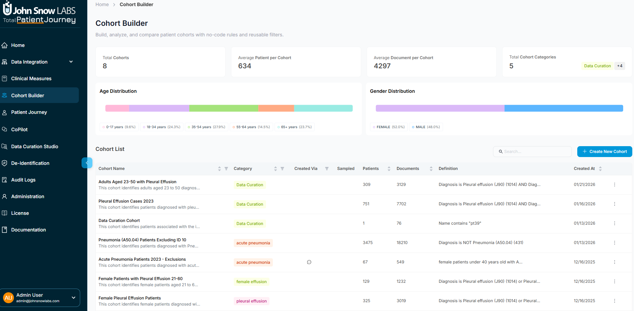Viewport: 634px width, 311px height.
Task: Expand the Data Integration submenu
Action: pyautogui.click(x=71, y=62)
